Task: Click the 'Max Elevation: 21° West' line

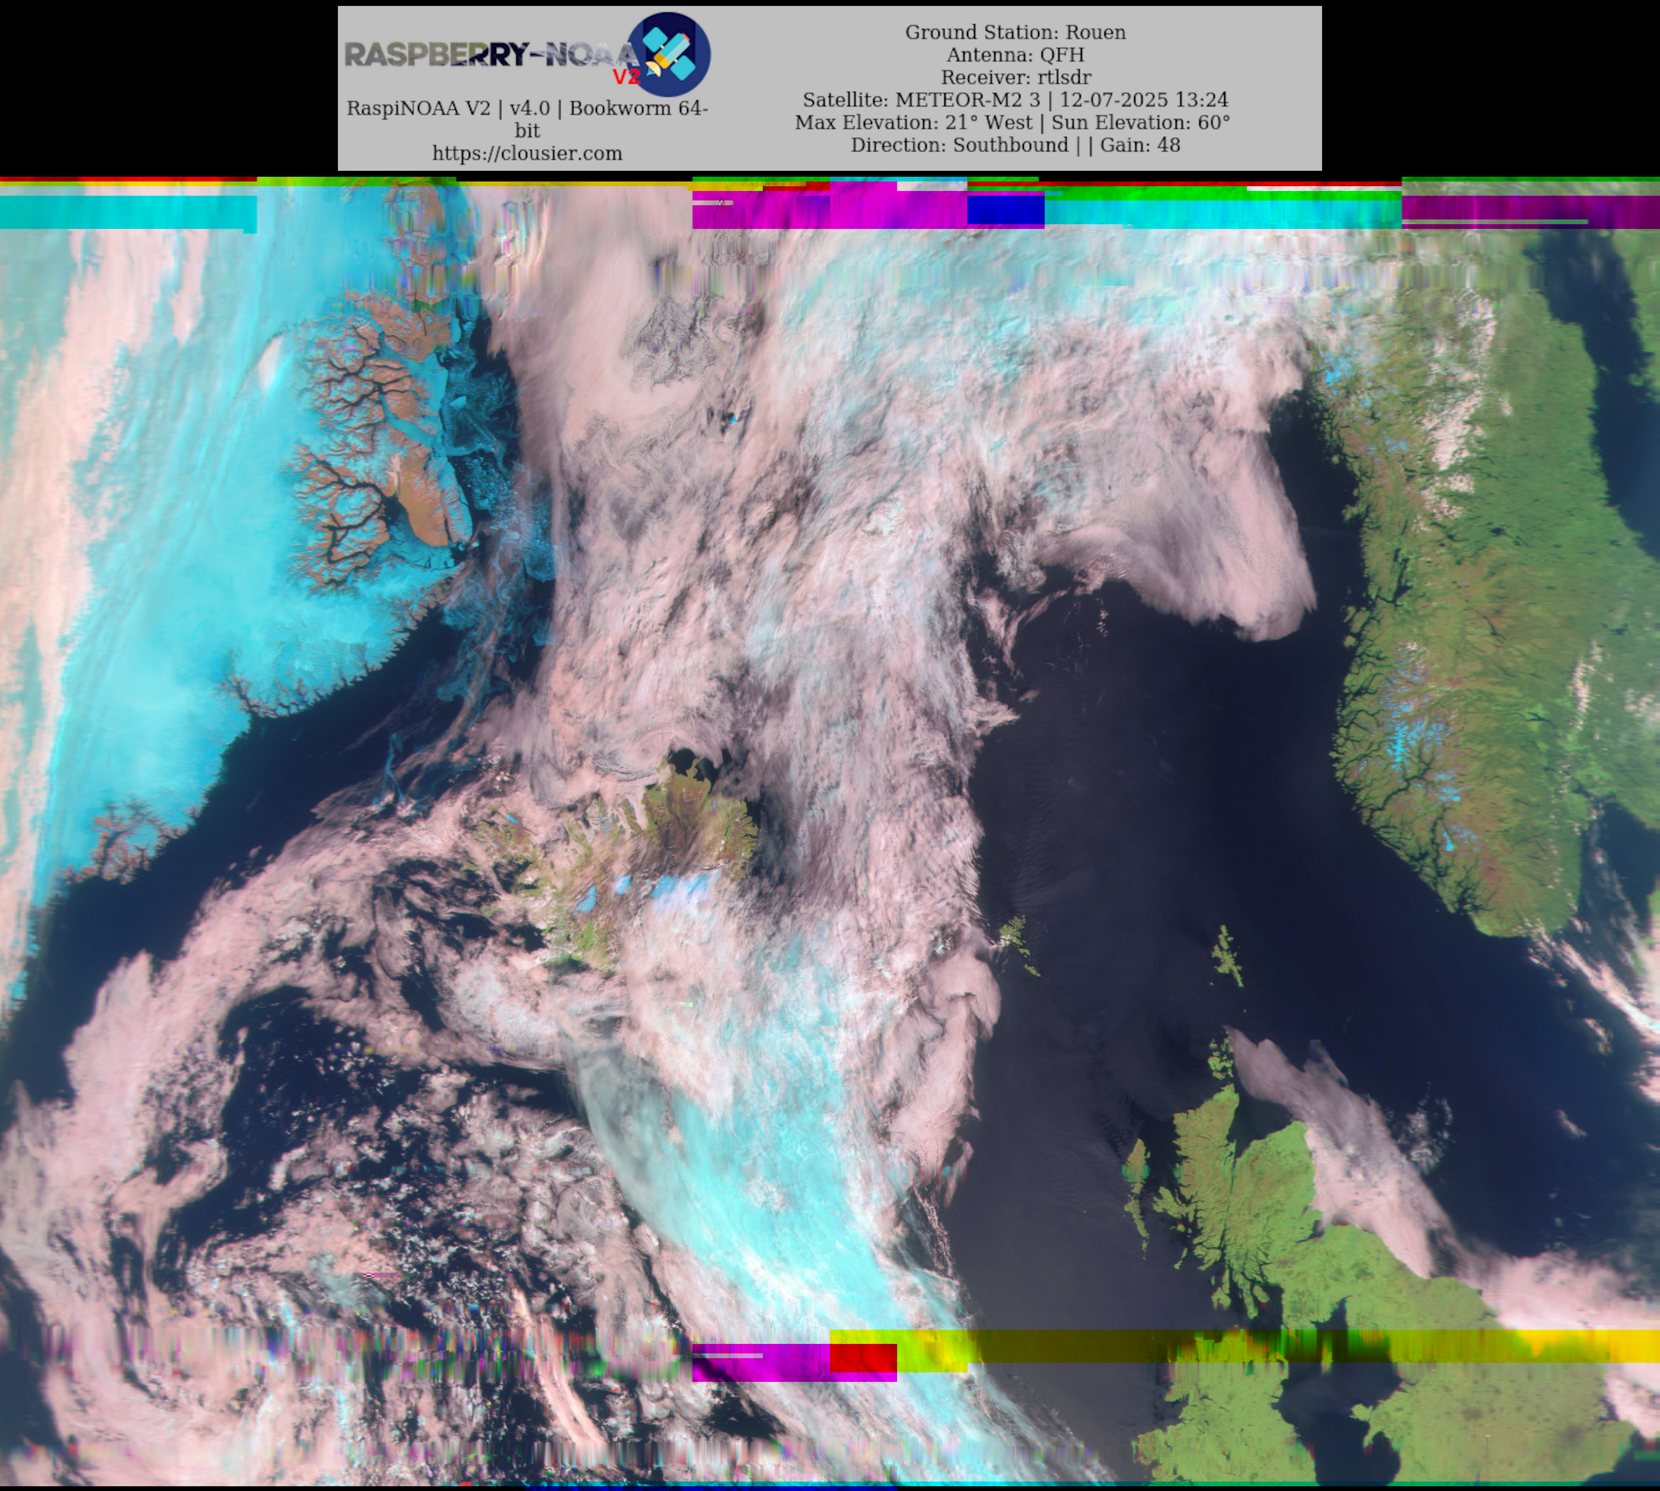Action: (1013, 122)
